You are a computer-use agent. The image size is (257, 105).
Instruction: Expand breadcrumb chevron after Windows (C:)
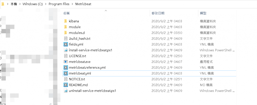46,4
